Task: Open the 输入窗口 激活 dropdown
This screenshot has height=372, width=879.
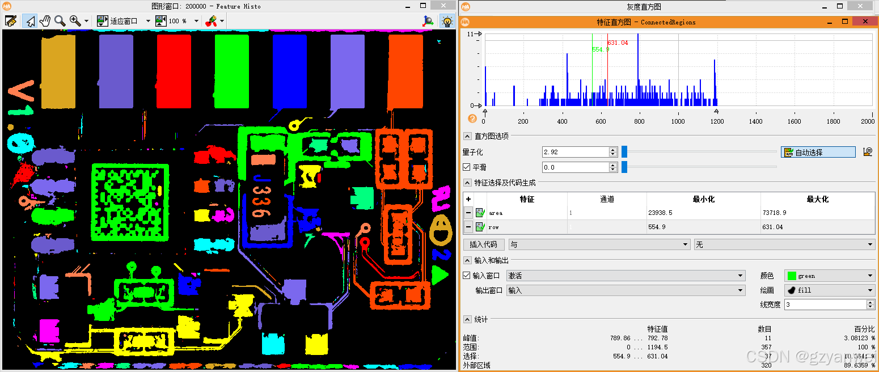Action: [626, 276]
